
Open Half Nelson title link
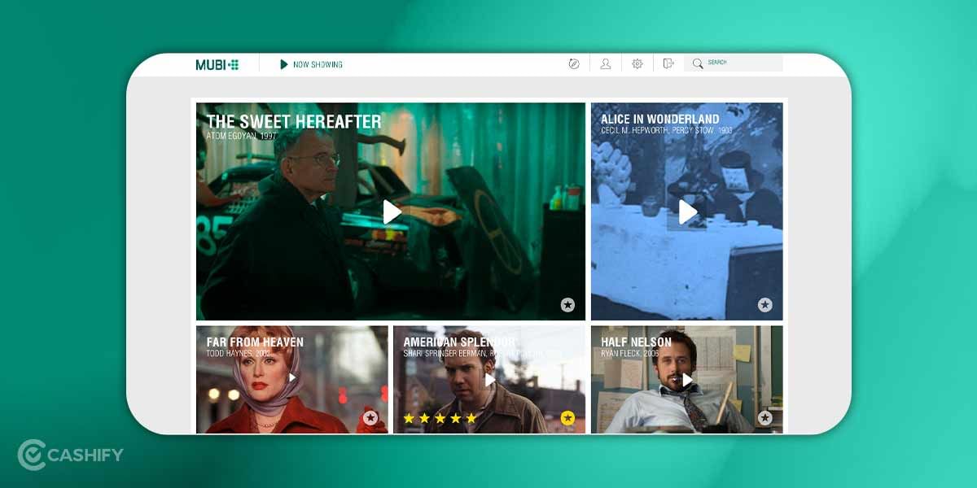[636, 342]
